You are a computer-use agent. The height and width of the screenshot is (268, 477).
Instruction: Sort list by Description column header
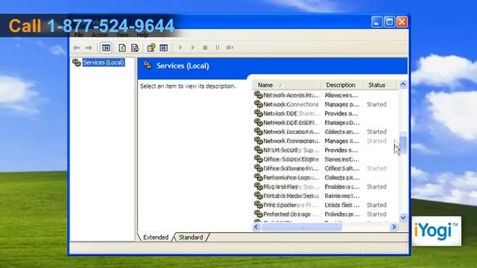point(342,85)
